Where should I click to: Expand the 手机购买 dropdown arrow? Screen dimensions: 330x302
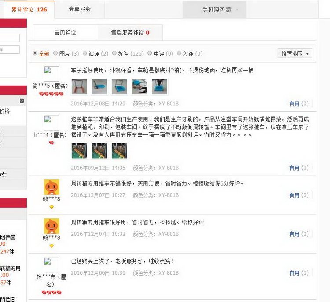coord(237,10)
